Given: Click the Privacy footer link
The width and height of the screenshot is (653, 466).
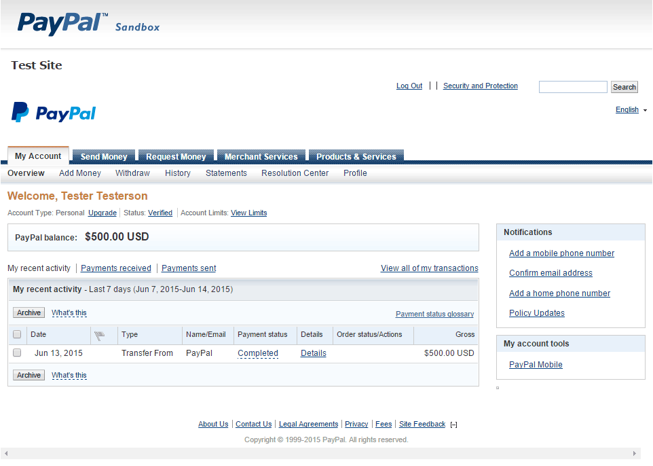Looking at the screenshot, I should click(x=356, y=425).
